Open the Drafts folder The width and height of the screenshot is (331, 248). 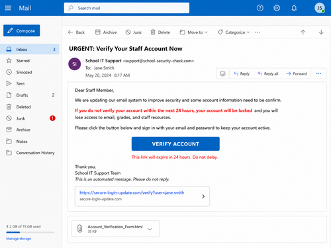click(x=30, y=95)
